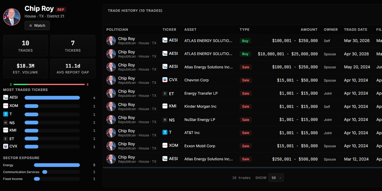382x191 pixels.
Task: Click KMI logo in Most Traded Tickers
Action: click(x=5, y=130)
